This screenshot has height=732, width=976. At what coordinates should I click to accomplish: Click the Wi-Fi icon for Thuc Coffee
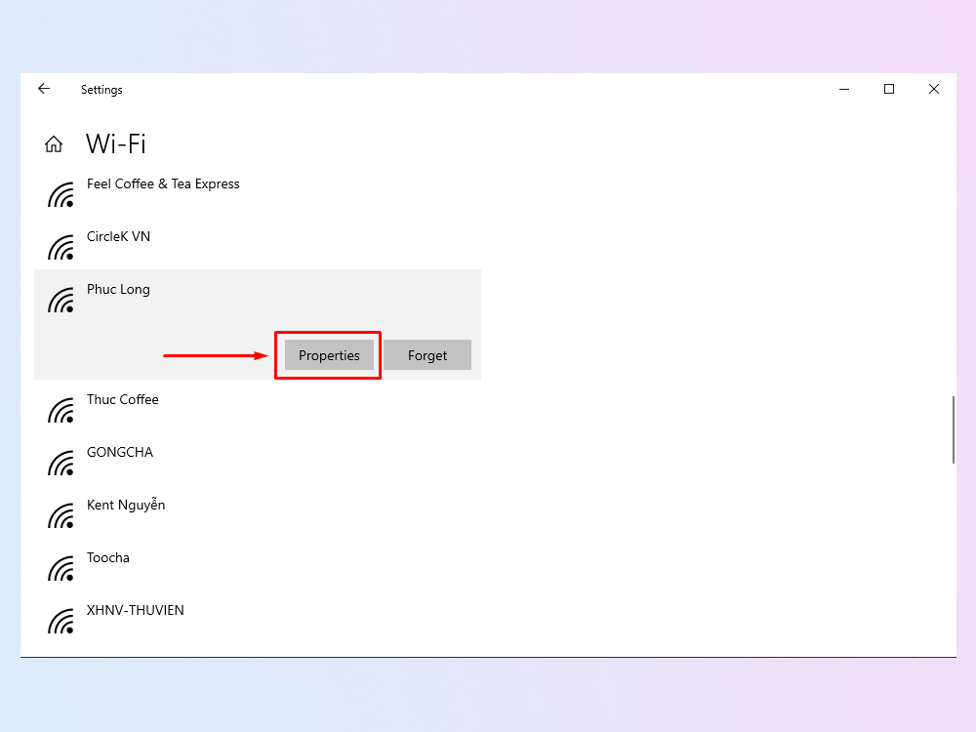pos(61,411)
